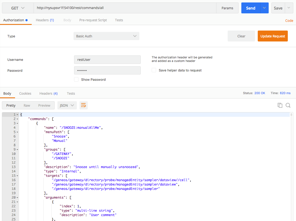Select the Raw response view
Viewport: 296px width, 221px height.
coord(27,106)
